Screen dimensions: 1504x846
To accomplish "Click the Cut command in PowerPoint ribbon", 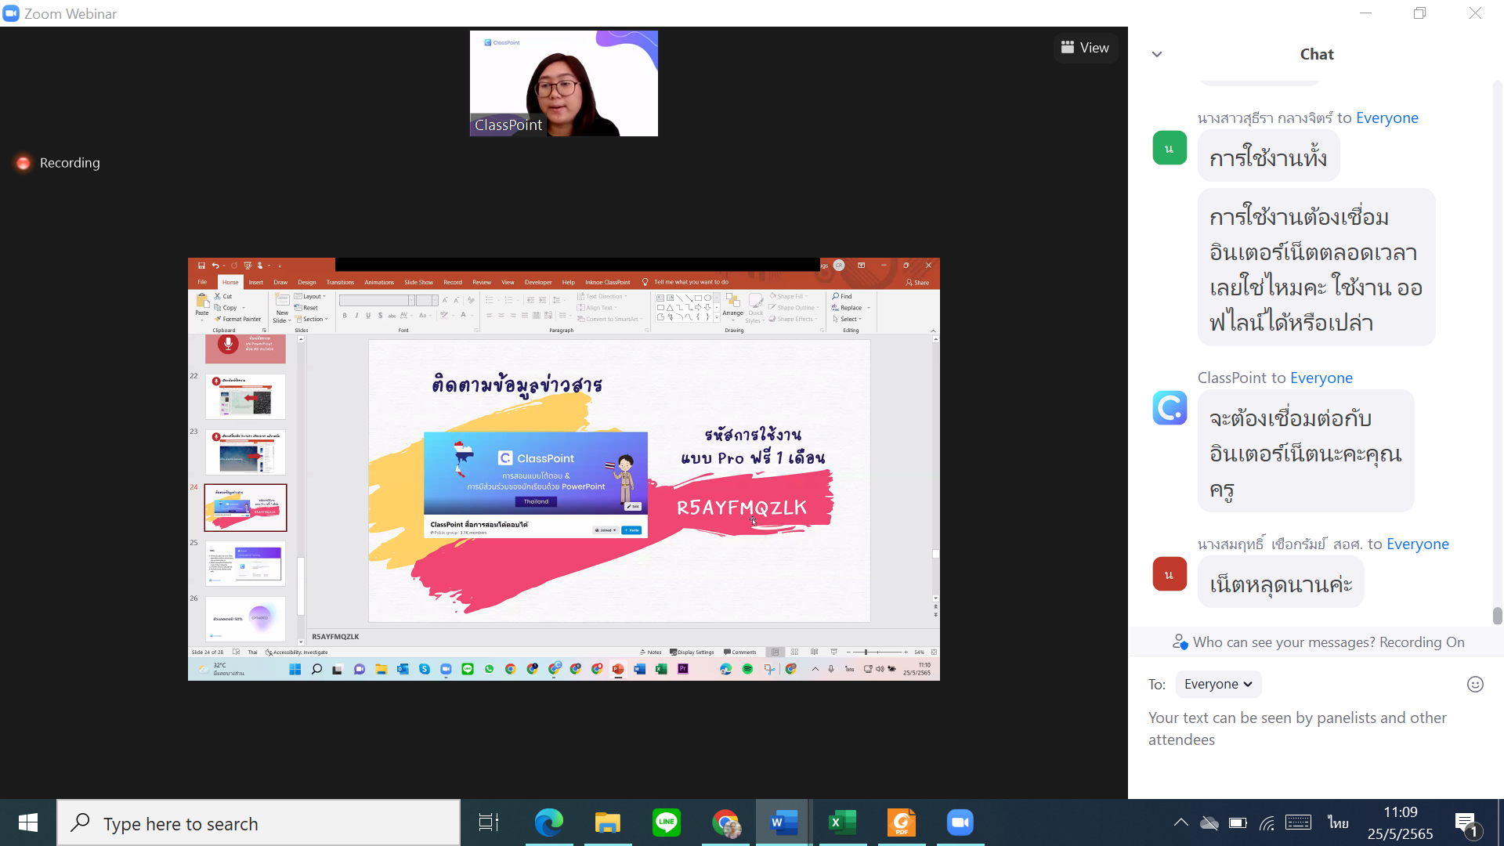I will (224, 296).
